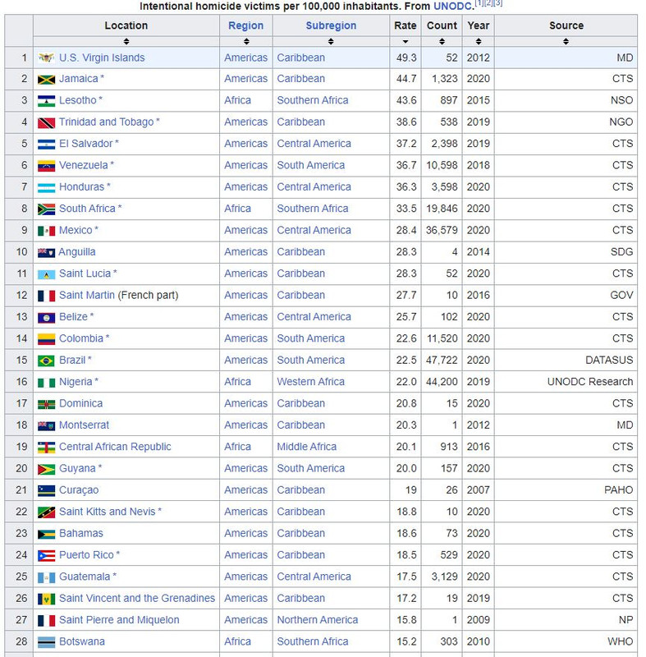This screenshot has height=657, width=646.
Task: Open the Central African Republic link
Action: point(115,447)
